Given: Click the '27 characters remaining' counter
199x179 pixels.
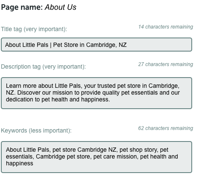Looking at the screenshot, I should coord(166,64).
